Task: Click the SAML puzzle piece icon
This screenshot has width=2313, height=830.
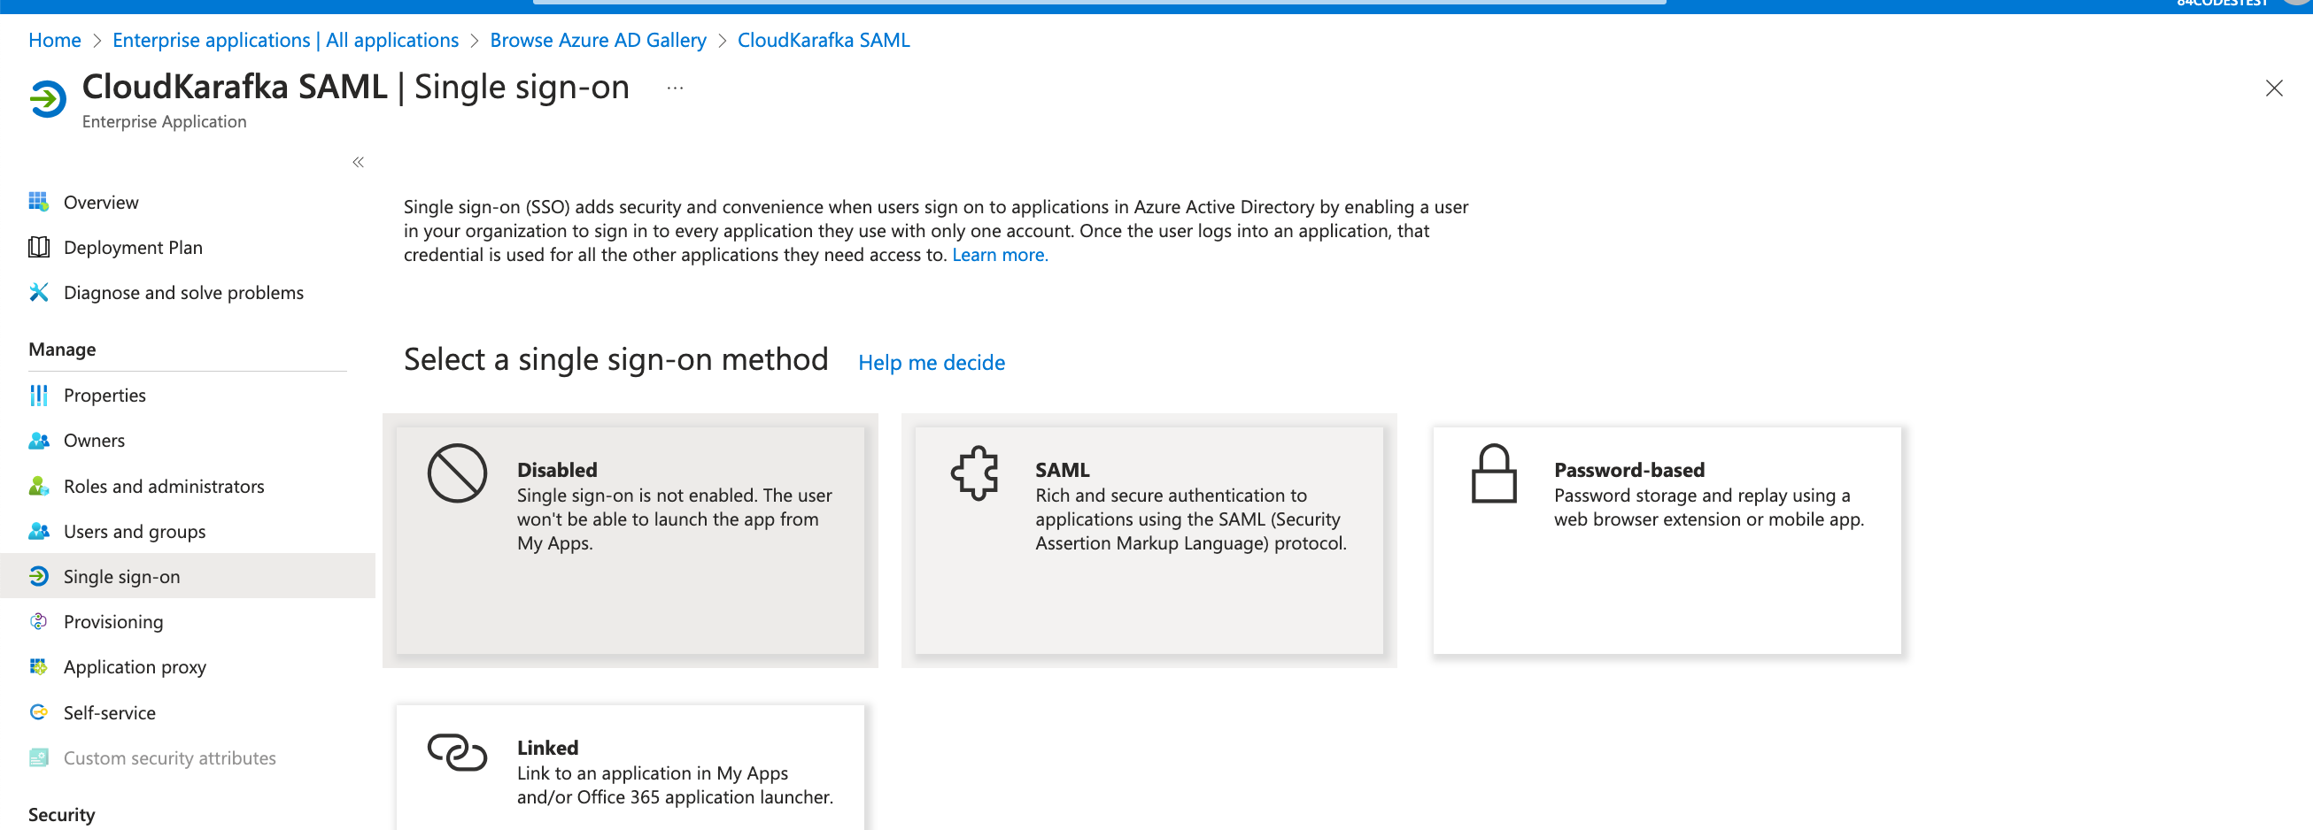Action: [975, 473]
